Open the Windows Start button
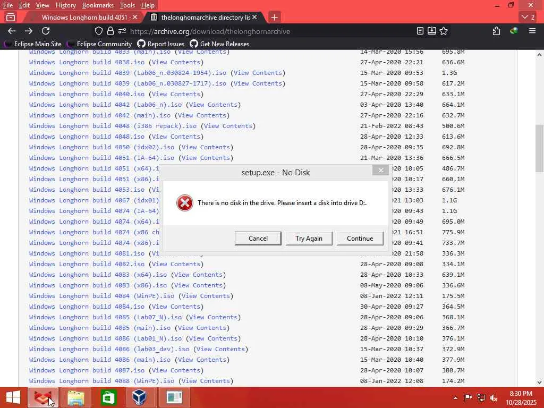 13,397
